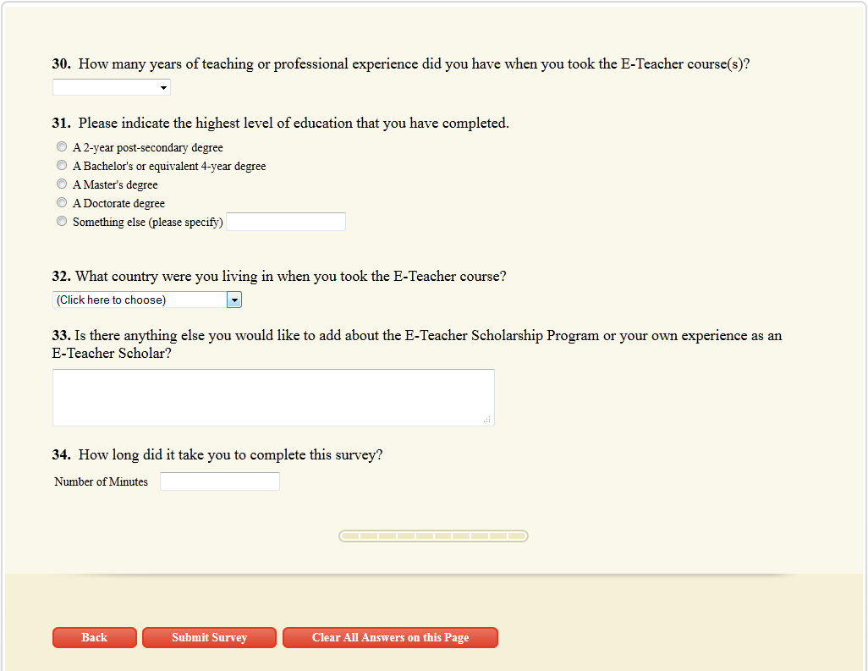Click the 'A Master's degree' label text
This screenshot has width=868, height=671.
(x=115, y=184)
